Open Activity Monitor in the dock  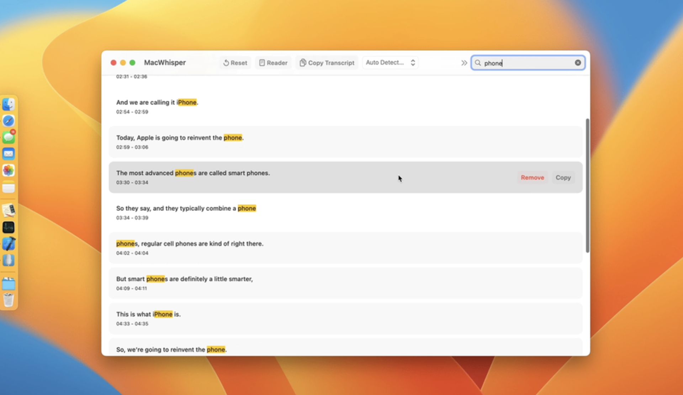tap(9, 227)
